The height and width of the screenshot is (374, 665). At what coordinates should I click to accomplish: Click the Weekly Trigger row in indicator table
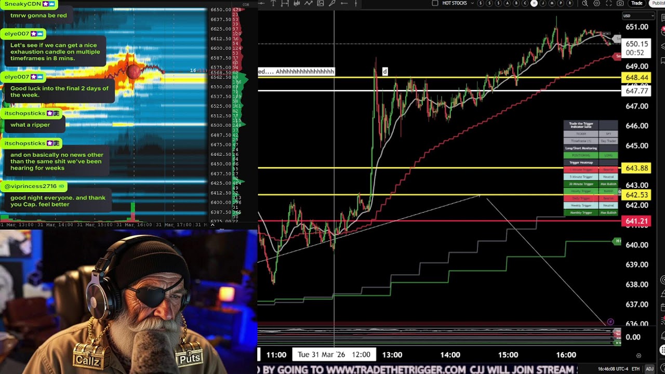(x=591, y=205)
